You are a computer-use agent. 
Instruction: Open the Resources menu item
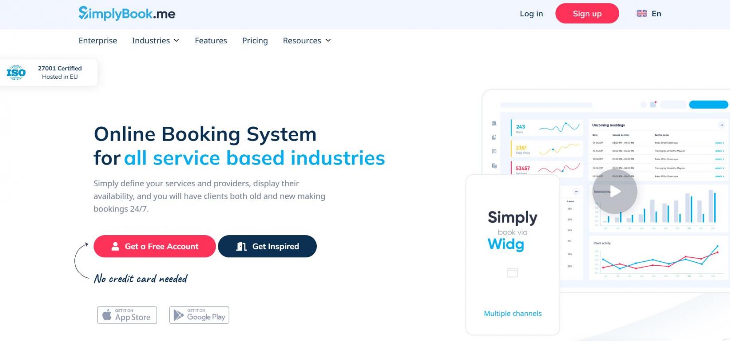(x=302, y=41)
